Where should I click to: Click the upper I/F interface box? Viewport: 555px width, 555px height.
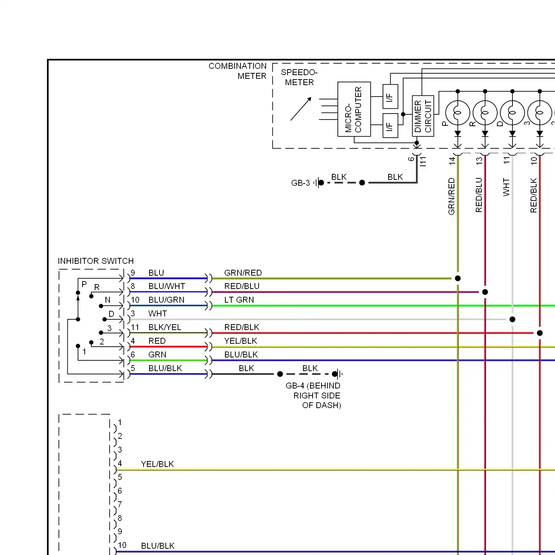pos(390,97)
